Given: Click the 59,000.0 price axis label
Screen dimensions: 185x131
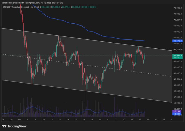Looking at the screenshot, I should pyautogui.click(x=178, y=85).
